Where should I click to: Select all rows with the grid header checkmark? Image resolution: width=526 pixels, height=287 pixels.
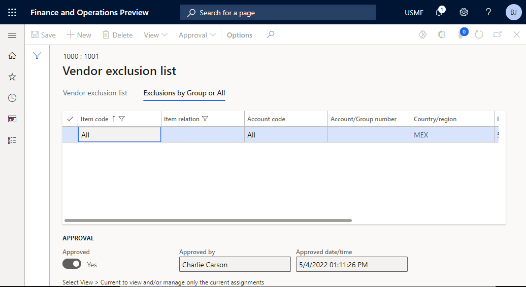click(70, 119)
